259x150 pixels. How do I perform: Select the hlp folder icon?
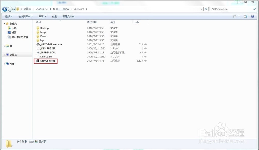tap(38, 40)
